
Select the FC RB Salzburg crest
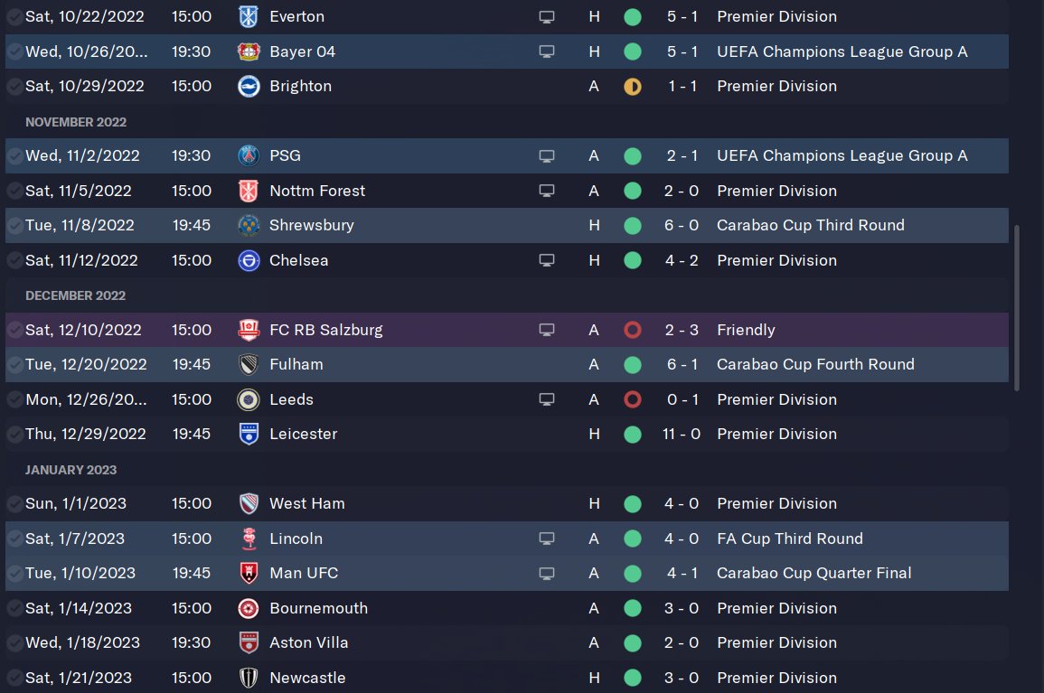[x=248, y=330]
